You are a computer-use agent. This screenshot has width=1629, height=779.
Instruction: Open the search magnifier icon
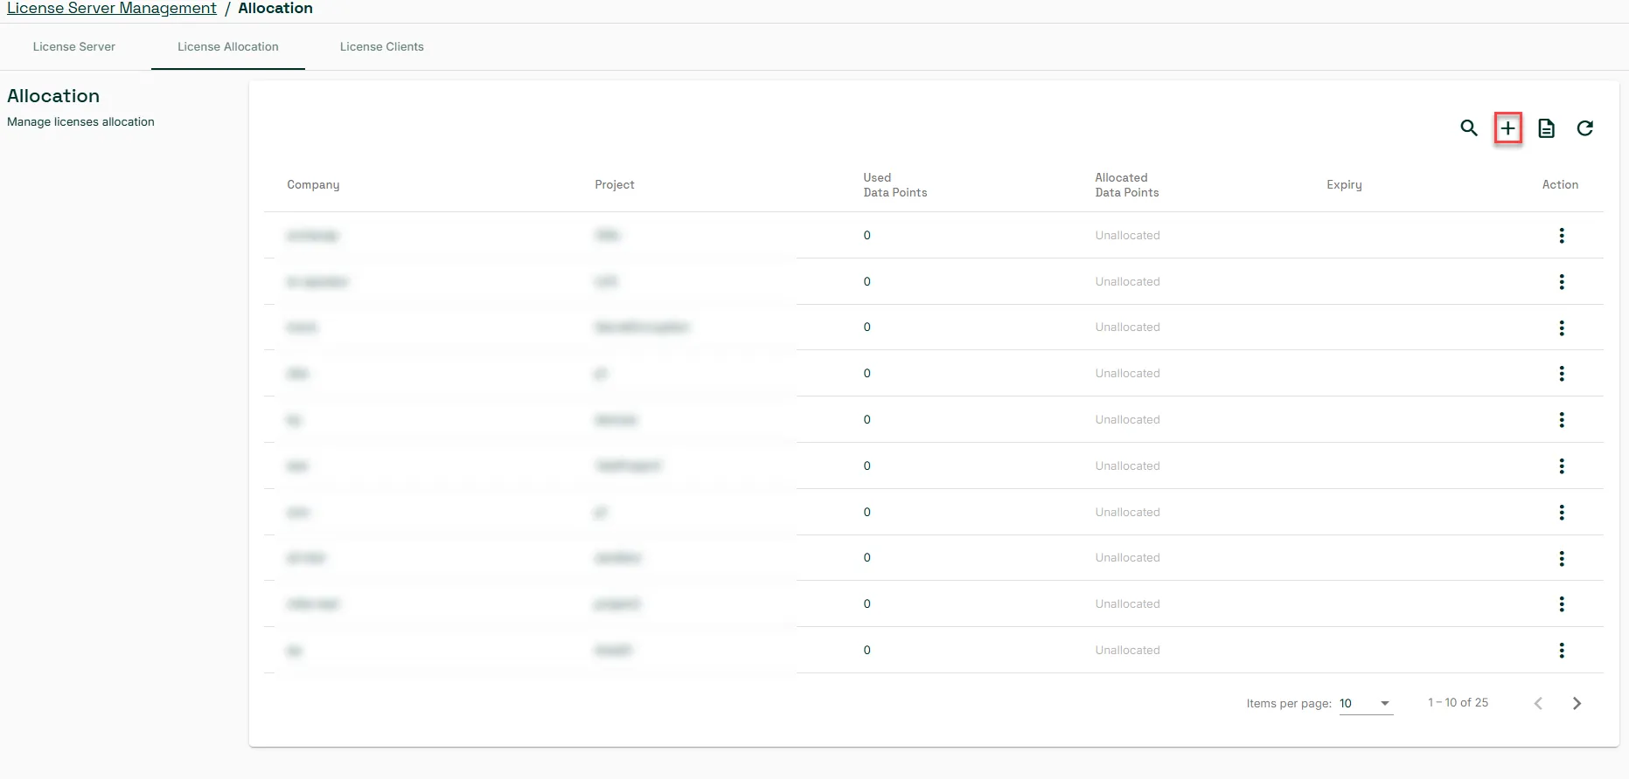point(1469,128)
